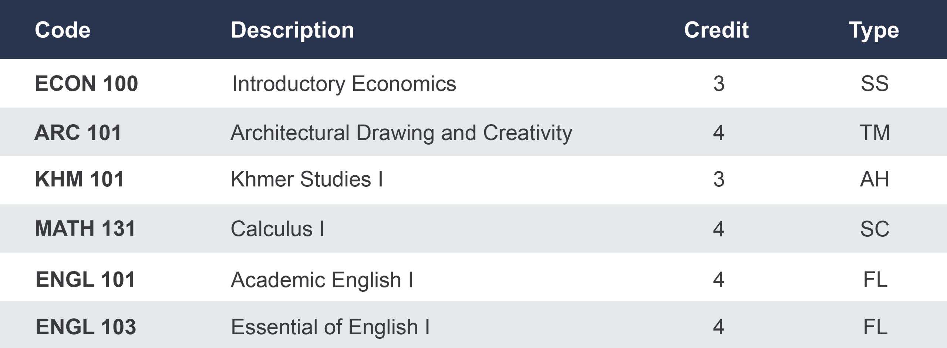This screenshot has width=947, height=348.
Task: Click the Credit column header
Action: (x=716, y=30)
